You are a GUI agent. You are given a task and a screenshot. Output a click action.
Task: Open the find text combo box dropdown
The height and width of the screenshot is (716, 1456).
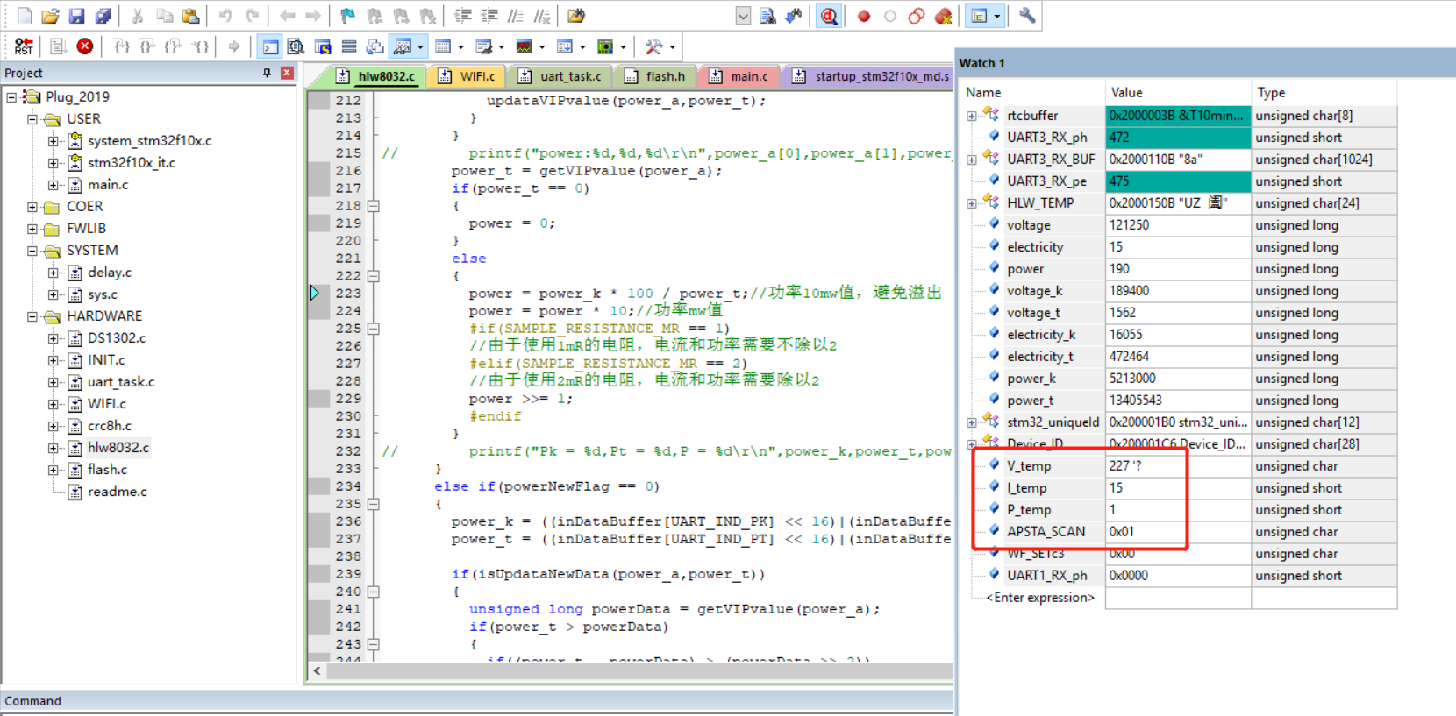click(x=743, y=16)
